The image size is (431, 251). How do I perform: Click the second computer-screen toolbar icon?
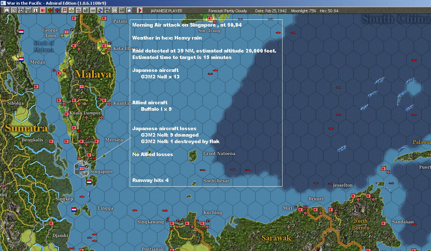click(28, 10)
